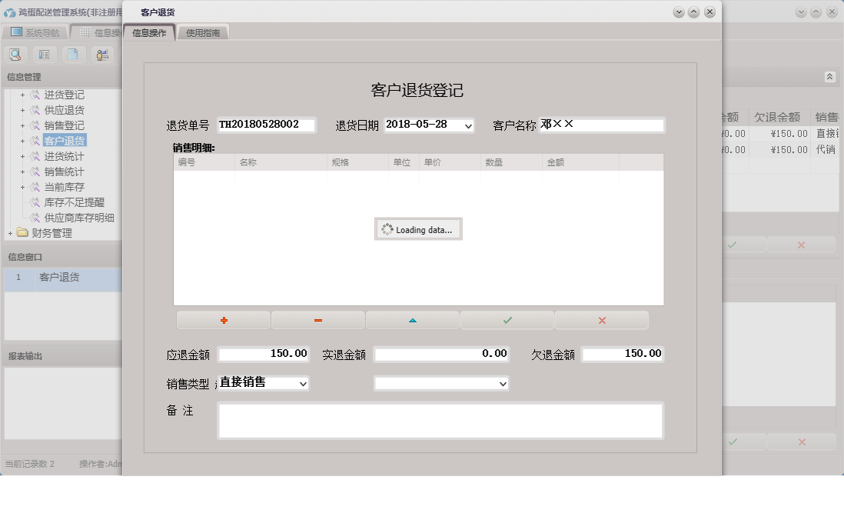Open the 销售类型 dropdown showing 直接销售
The height and width of the screenshot is (510, 844).
(x=304, y=383)
